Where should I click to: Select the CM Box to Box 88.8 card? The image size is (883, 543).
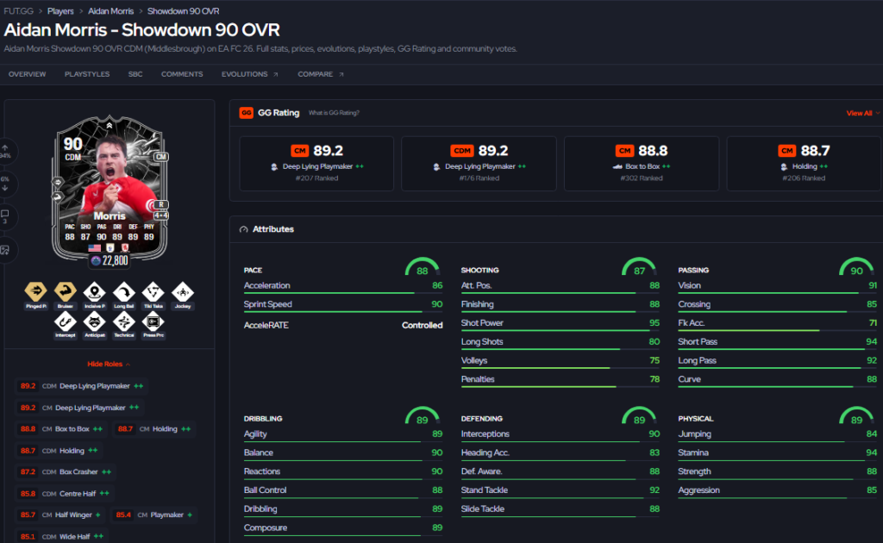pos(642,164)
